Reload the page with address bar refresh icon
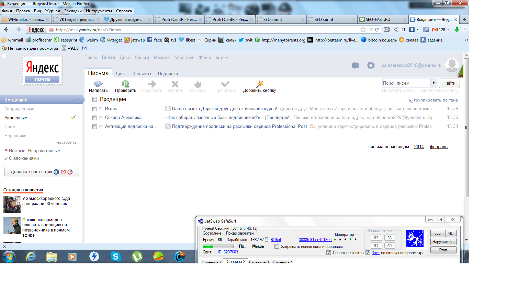Image resolution: width=529 pixels, height=286 pixels. click(377, 29)
